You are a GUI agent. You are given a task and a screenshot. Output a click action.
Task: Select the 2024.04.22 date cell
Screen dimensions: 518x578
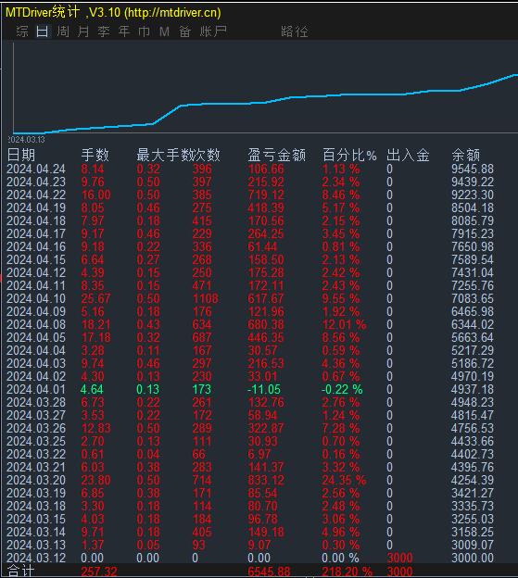point(36,195)
